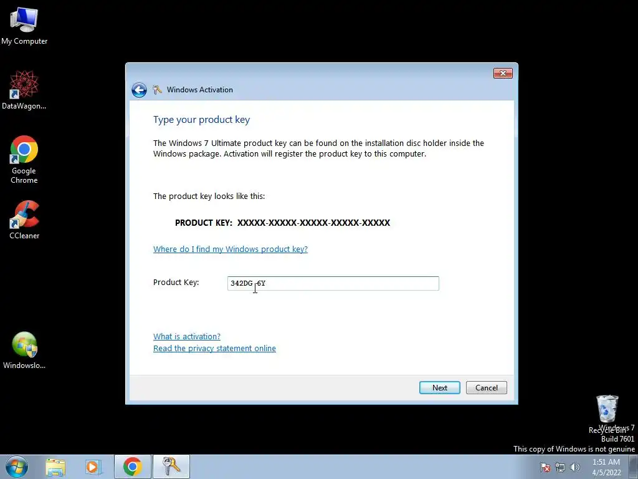This screenshot has height=479, width=638.
Task: Select the Windowslo... desktop icon
Action: (24, 351)
